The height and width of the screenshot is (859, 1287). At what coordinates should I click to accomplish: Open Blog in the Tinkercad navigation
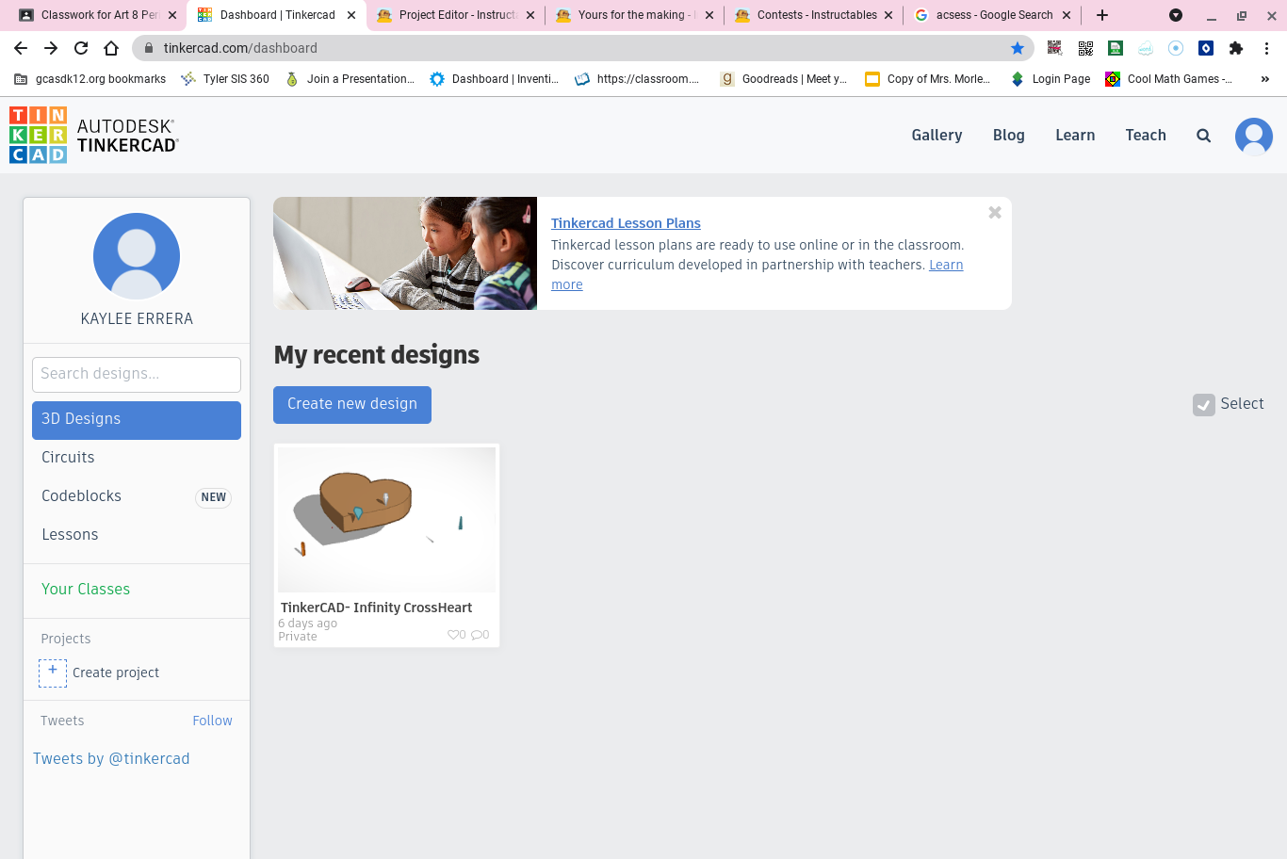coord(1009,136)
